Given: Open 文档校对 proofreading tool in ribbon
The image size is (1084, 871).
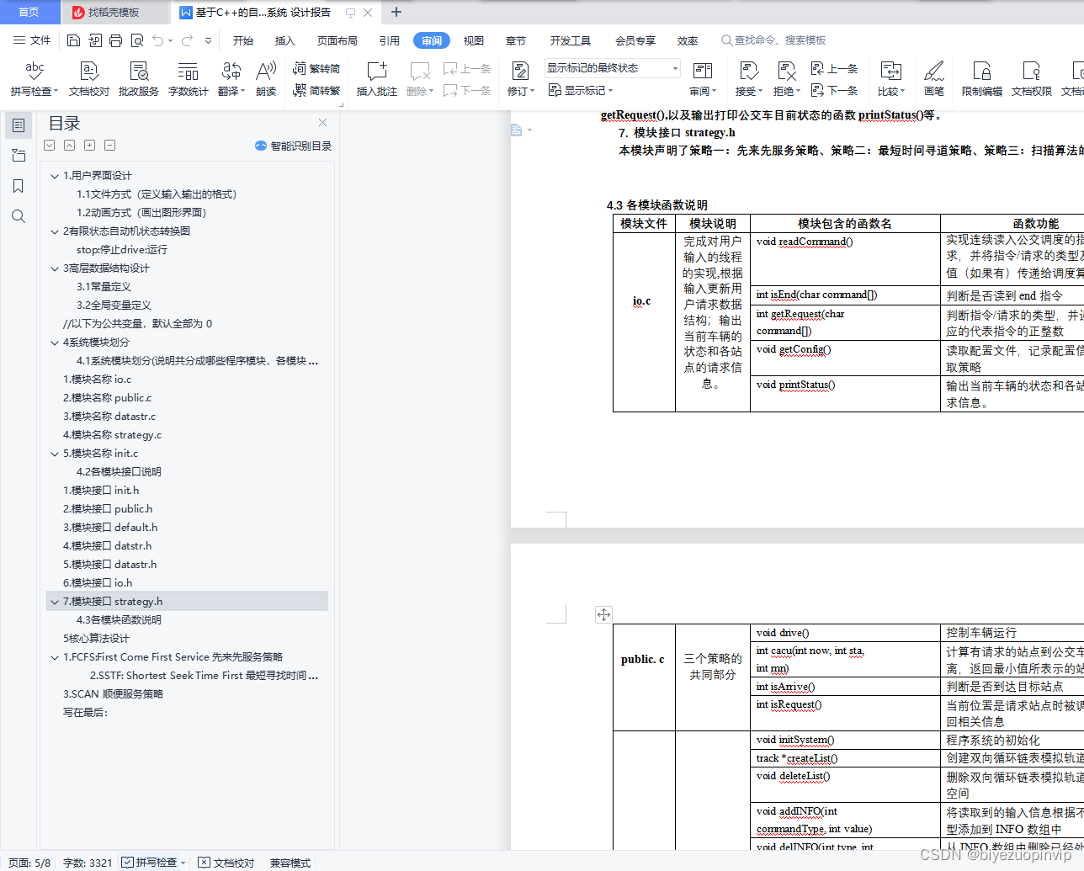Looking at the screenshot, I should (89, 79).
